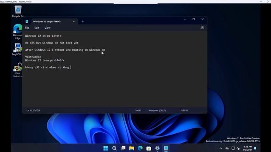Click 'Windows (CRLF)' line ending indicator
The image size is (271, 152).
[x=157, y=111]
